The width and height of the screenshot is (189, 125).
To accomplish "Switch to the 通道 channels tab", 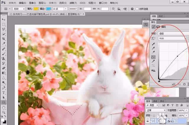I will point(155,101).
